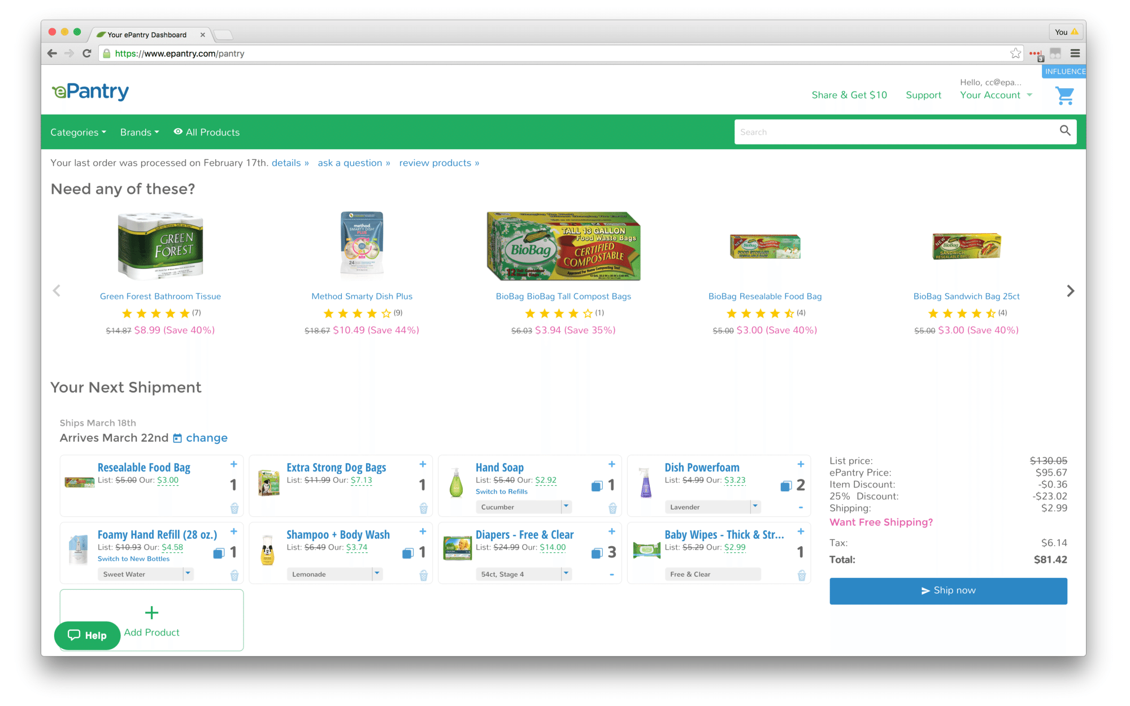Click Add Product tile
Image resolution: width=1130 pixels, height=706 pixels.
pyautogui.click(x=151, y=620)
